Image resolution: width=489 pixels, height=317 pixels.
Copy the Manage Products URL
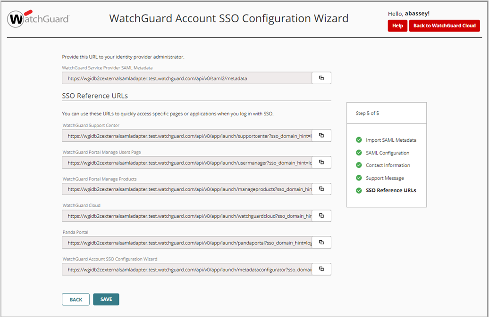click(x=321, y=189)
